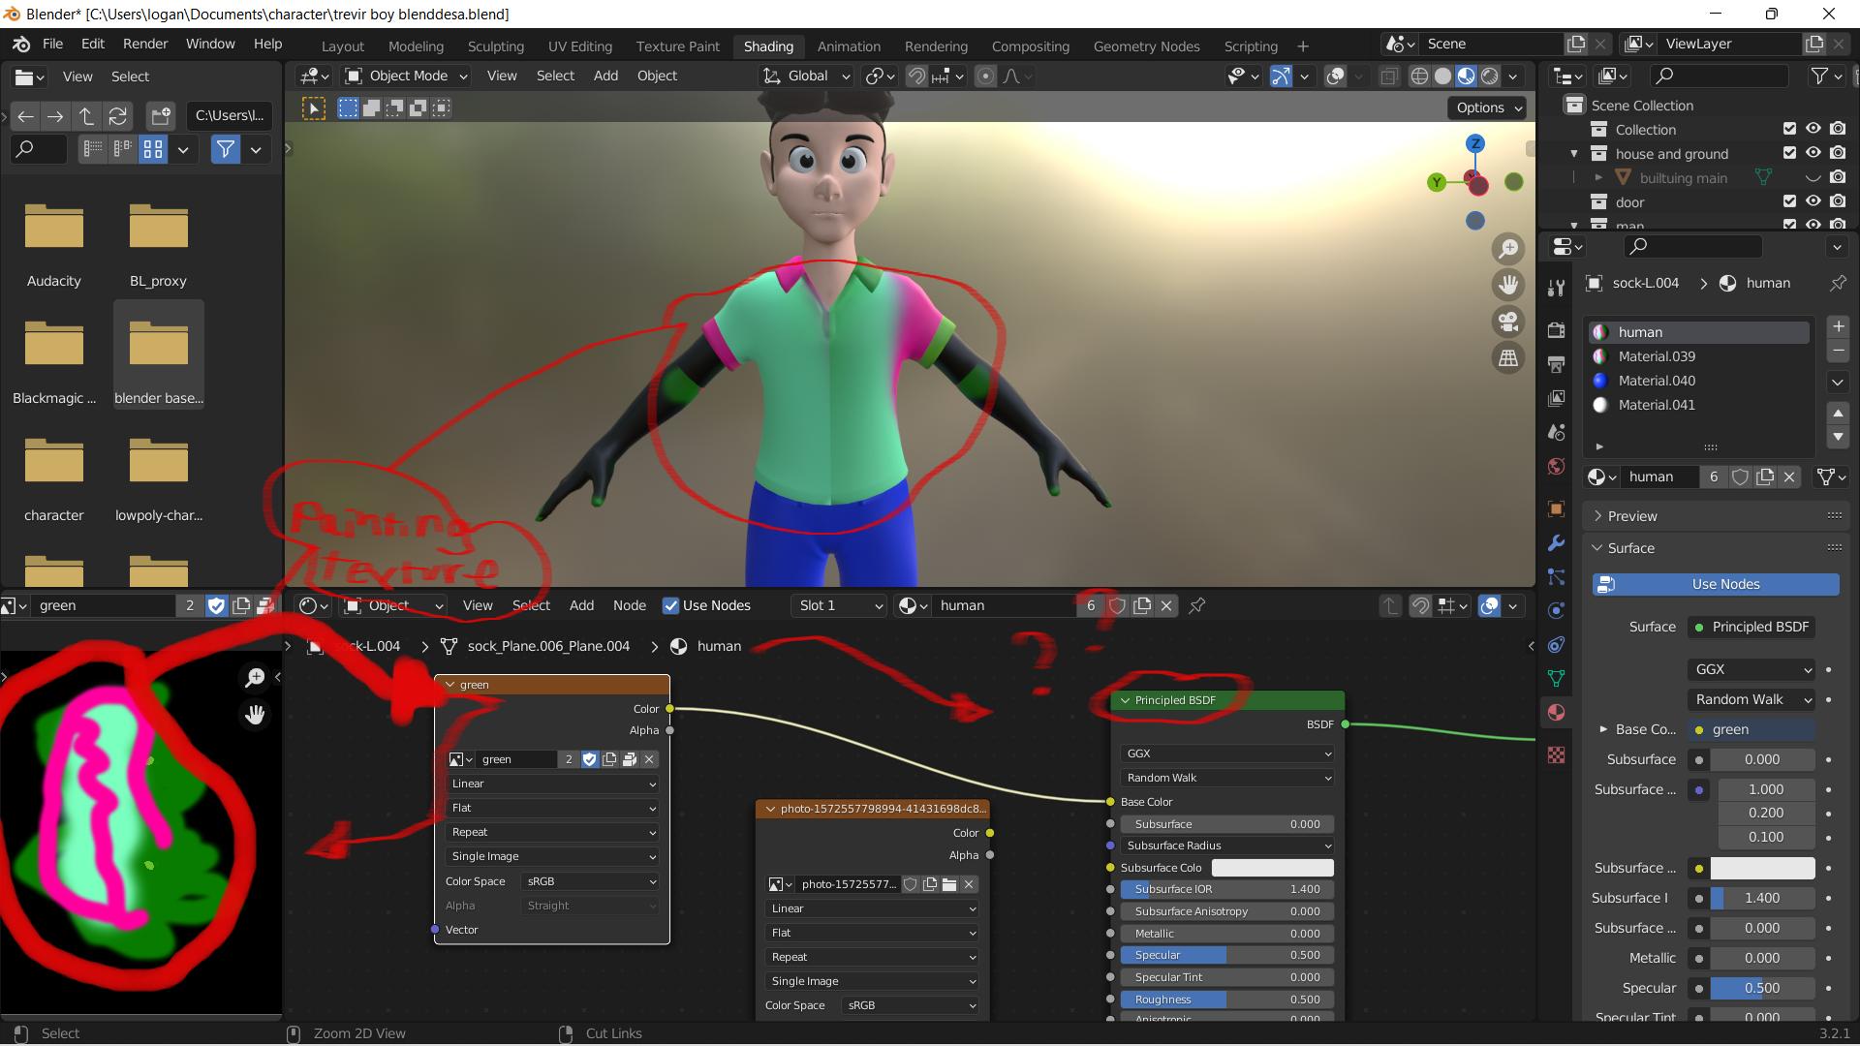
Task: Click Principled BSDF surface shader button
Action: [x=1751, y=627]
